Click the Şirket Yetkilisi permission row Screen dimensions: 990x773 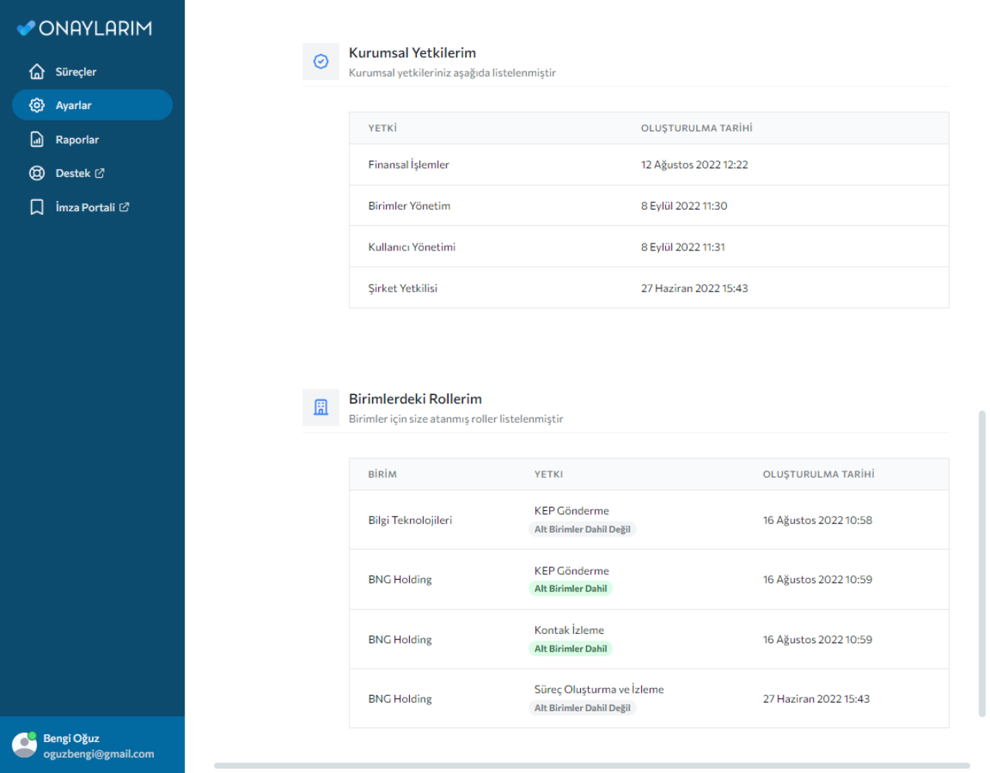pos(648,288)
